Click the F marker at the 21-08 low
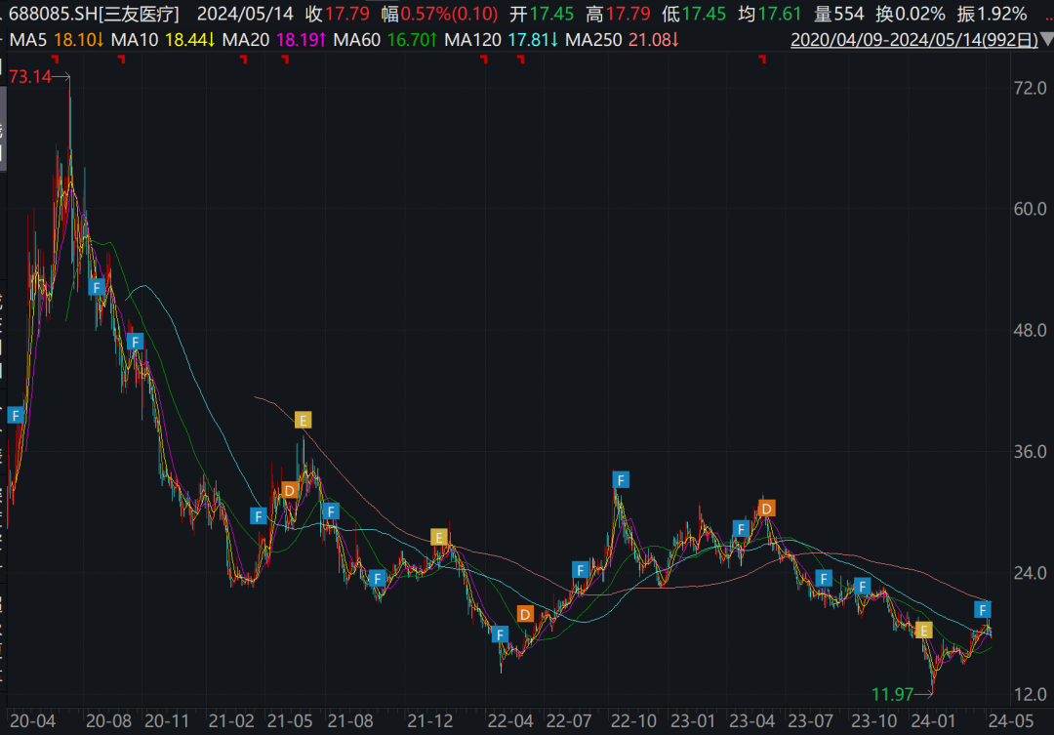Screen dimensions: 1054x735 (377, 578)
